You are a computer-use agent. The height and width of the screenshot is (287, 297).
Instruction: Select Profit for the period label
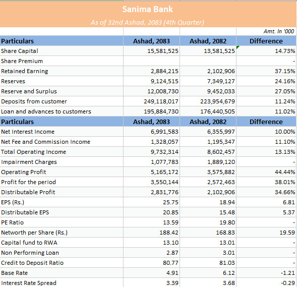(28, 182)
